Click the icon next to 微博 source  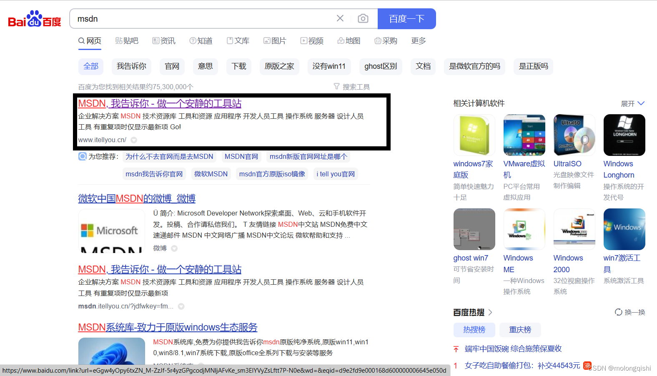pos(174,248)
